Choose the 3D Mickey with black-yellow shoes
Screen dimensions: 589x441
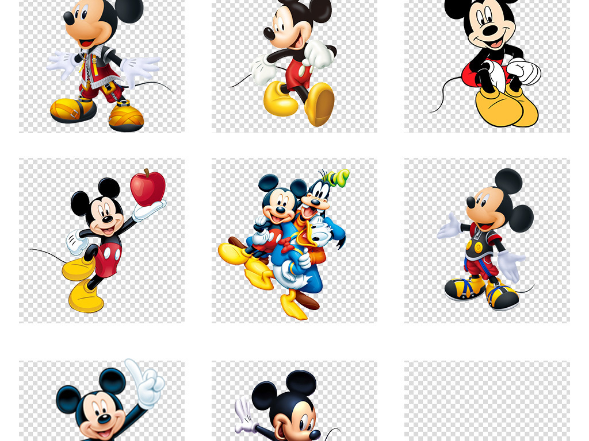tap(487, 240)
